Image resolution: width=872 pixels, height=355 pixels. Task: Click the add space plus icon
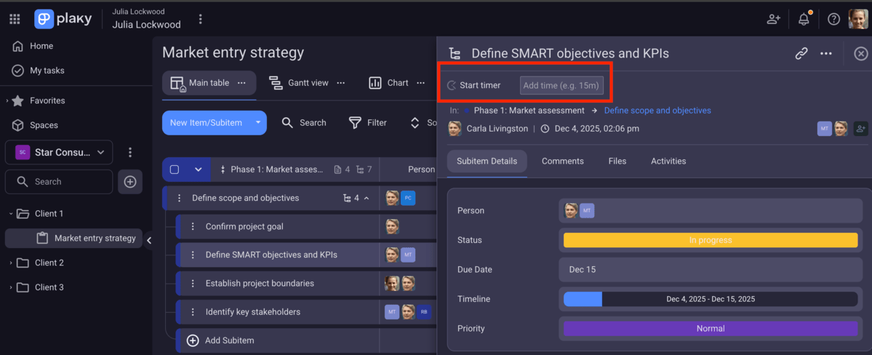[130, 182]
